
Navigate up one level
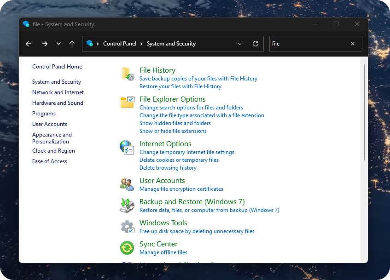pos(72,44)
